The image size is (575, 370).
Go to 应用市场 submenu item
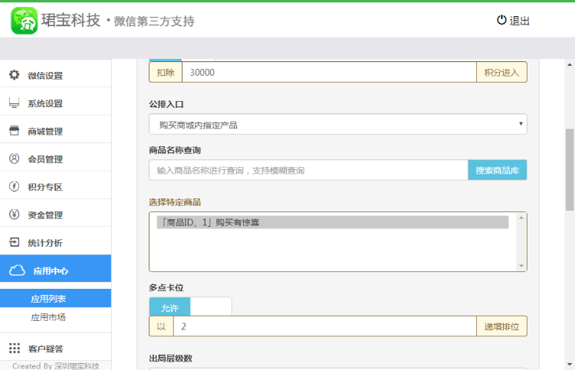(x=48, y=317)
